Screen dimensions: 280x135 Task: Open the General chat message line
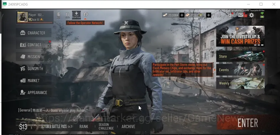[x=53, y=110]
